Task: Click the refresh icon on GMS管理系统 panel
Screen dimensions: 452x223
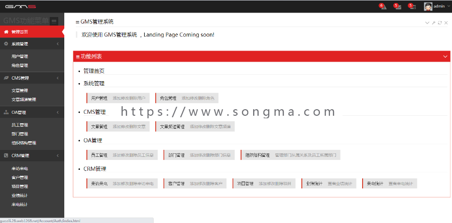Action: 440,23
